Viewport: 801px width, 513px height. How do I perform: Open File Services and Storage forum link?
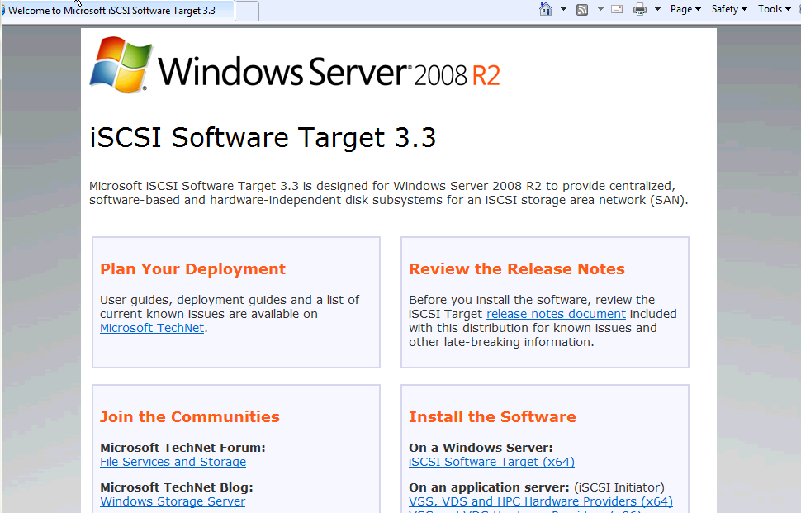tap(173, 462)
